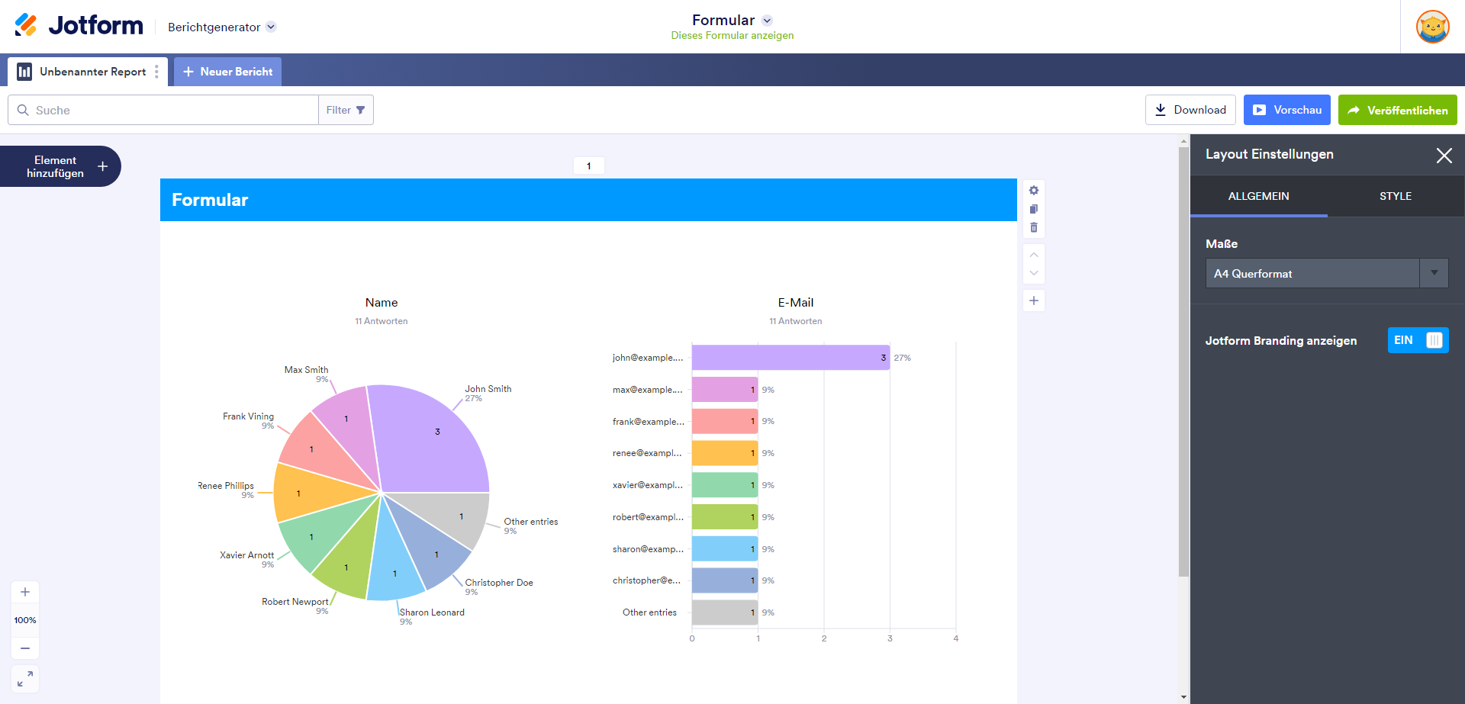Expand the Formular title dropdown arrow

click(x=767, y=21)
